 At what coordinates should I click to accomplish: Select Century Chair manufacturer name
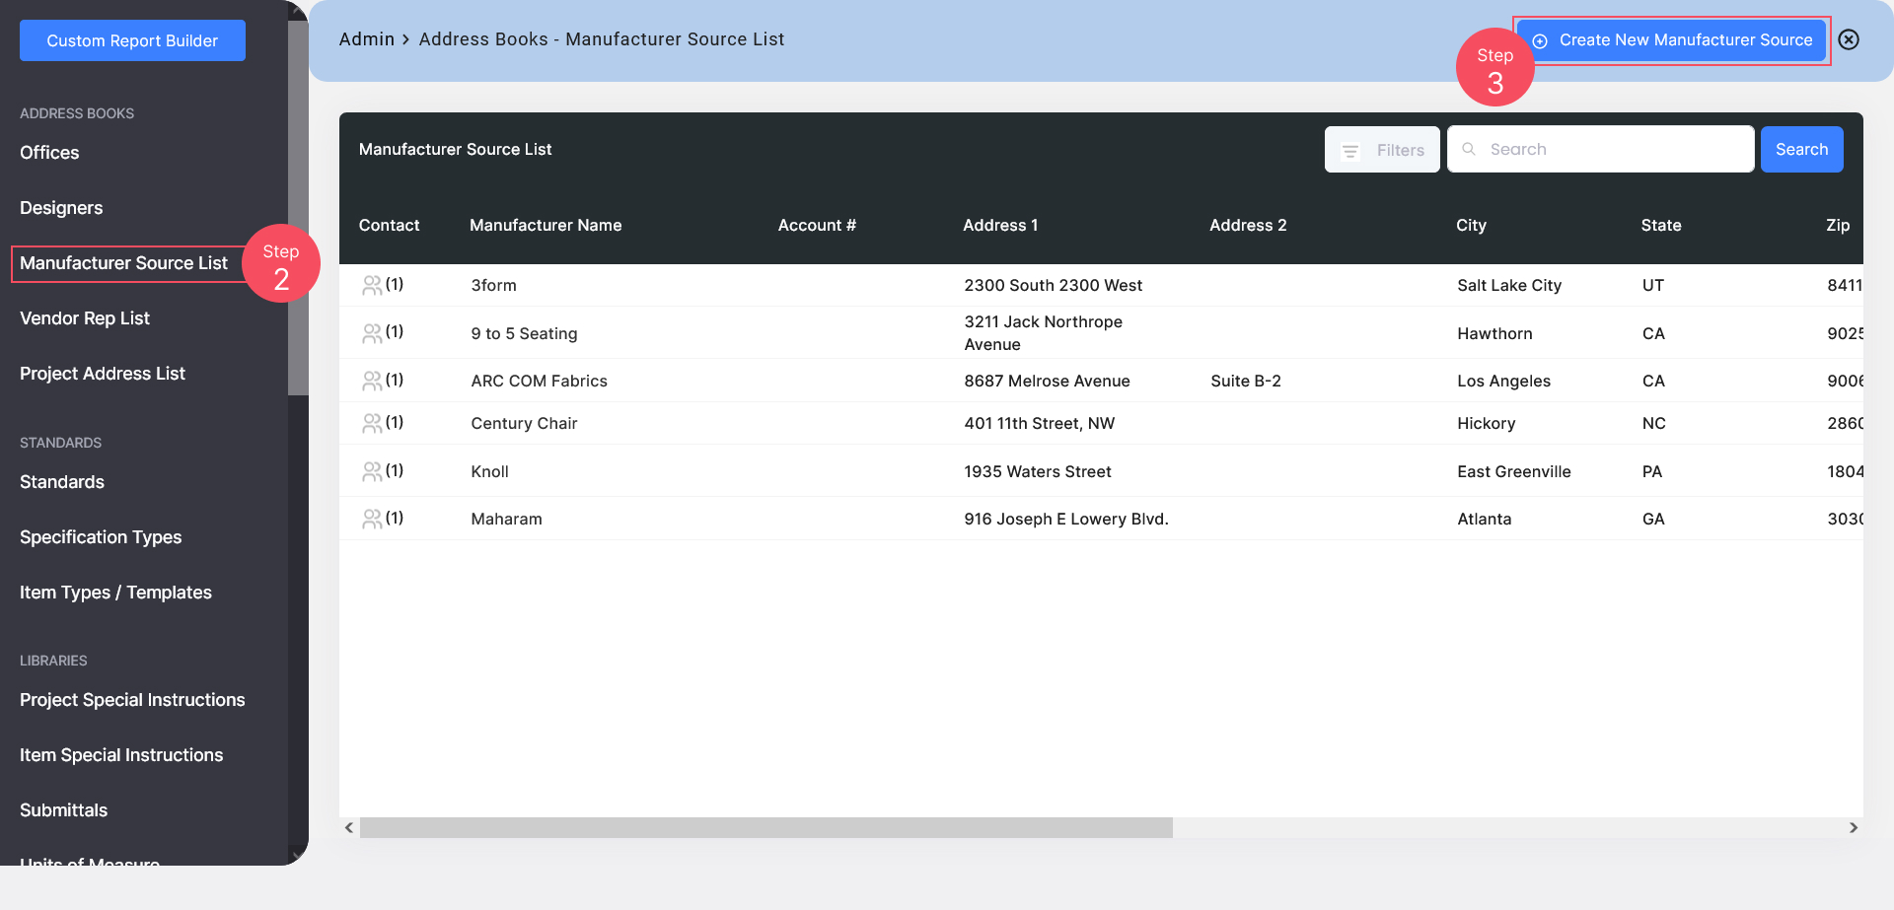(524, 423)
